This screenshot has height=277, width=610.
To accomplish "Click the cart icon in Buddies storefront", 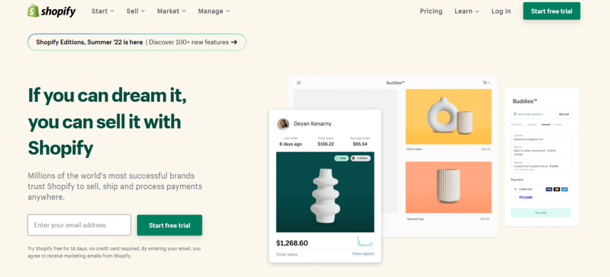I will [485, 82].
